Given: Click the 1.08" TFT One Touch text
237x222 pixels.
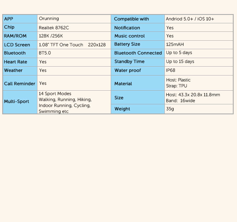Looking at the screenshot, I should point(61,45).
